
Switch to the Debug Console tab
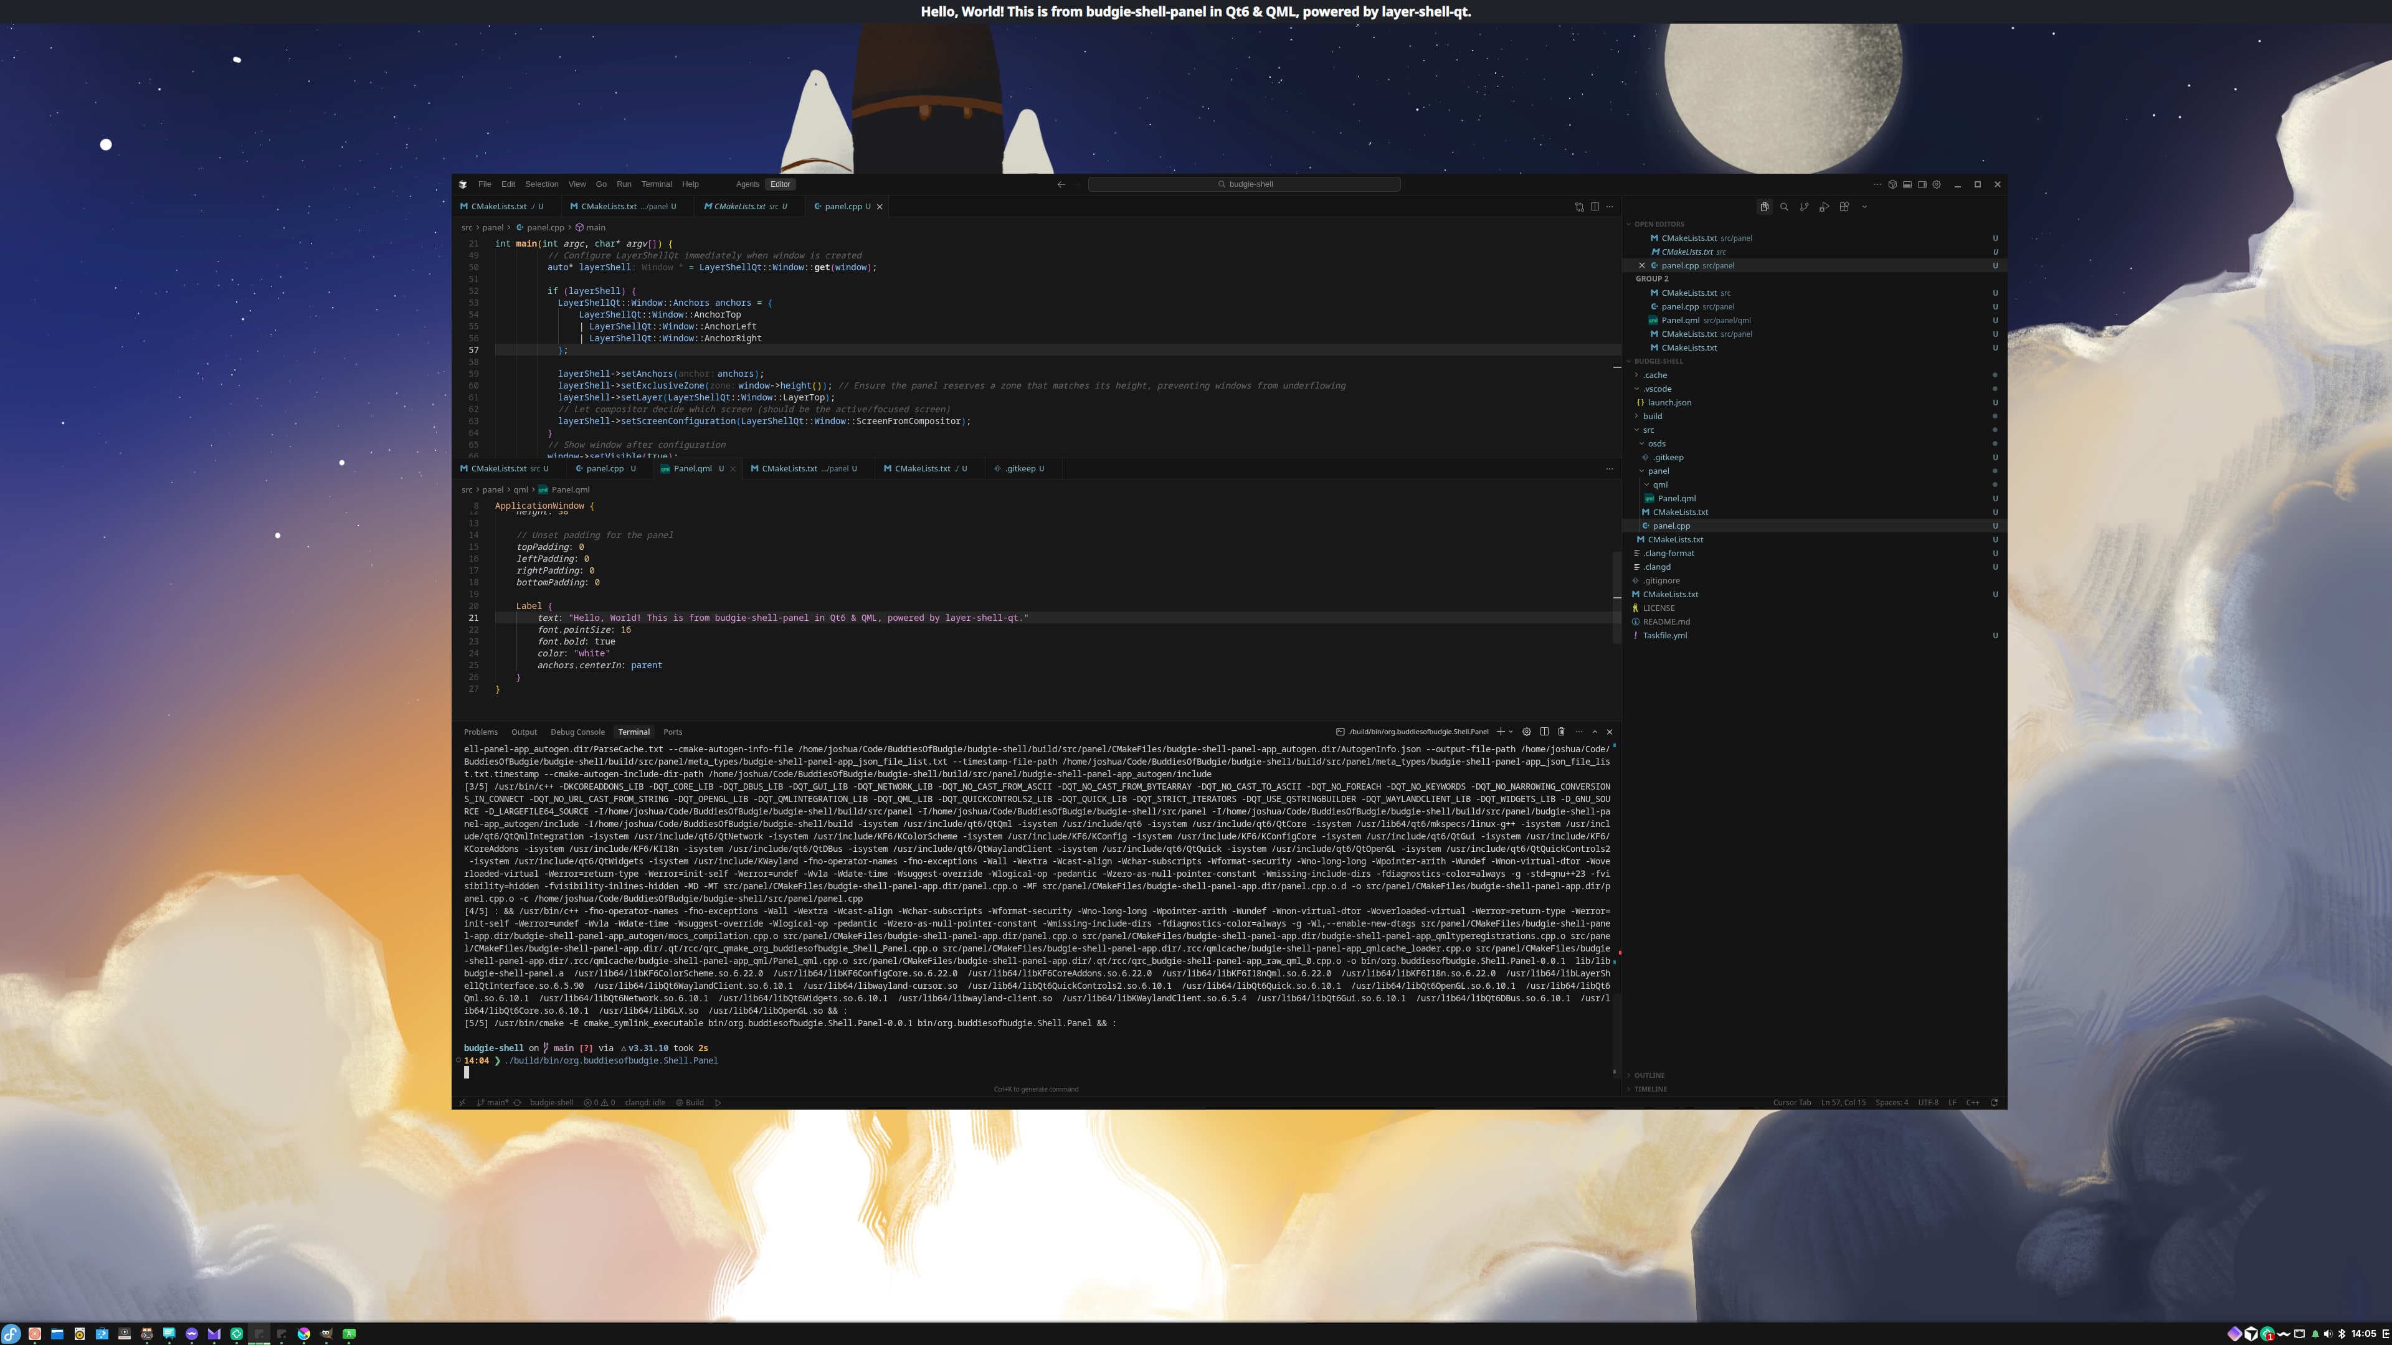(577, 732)
